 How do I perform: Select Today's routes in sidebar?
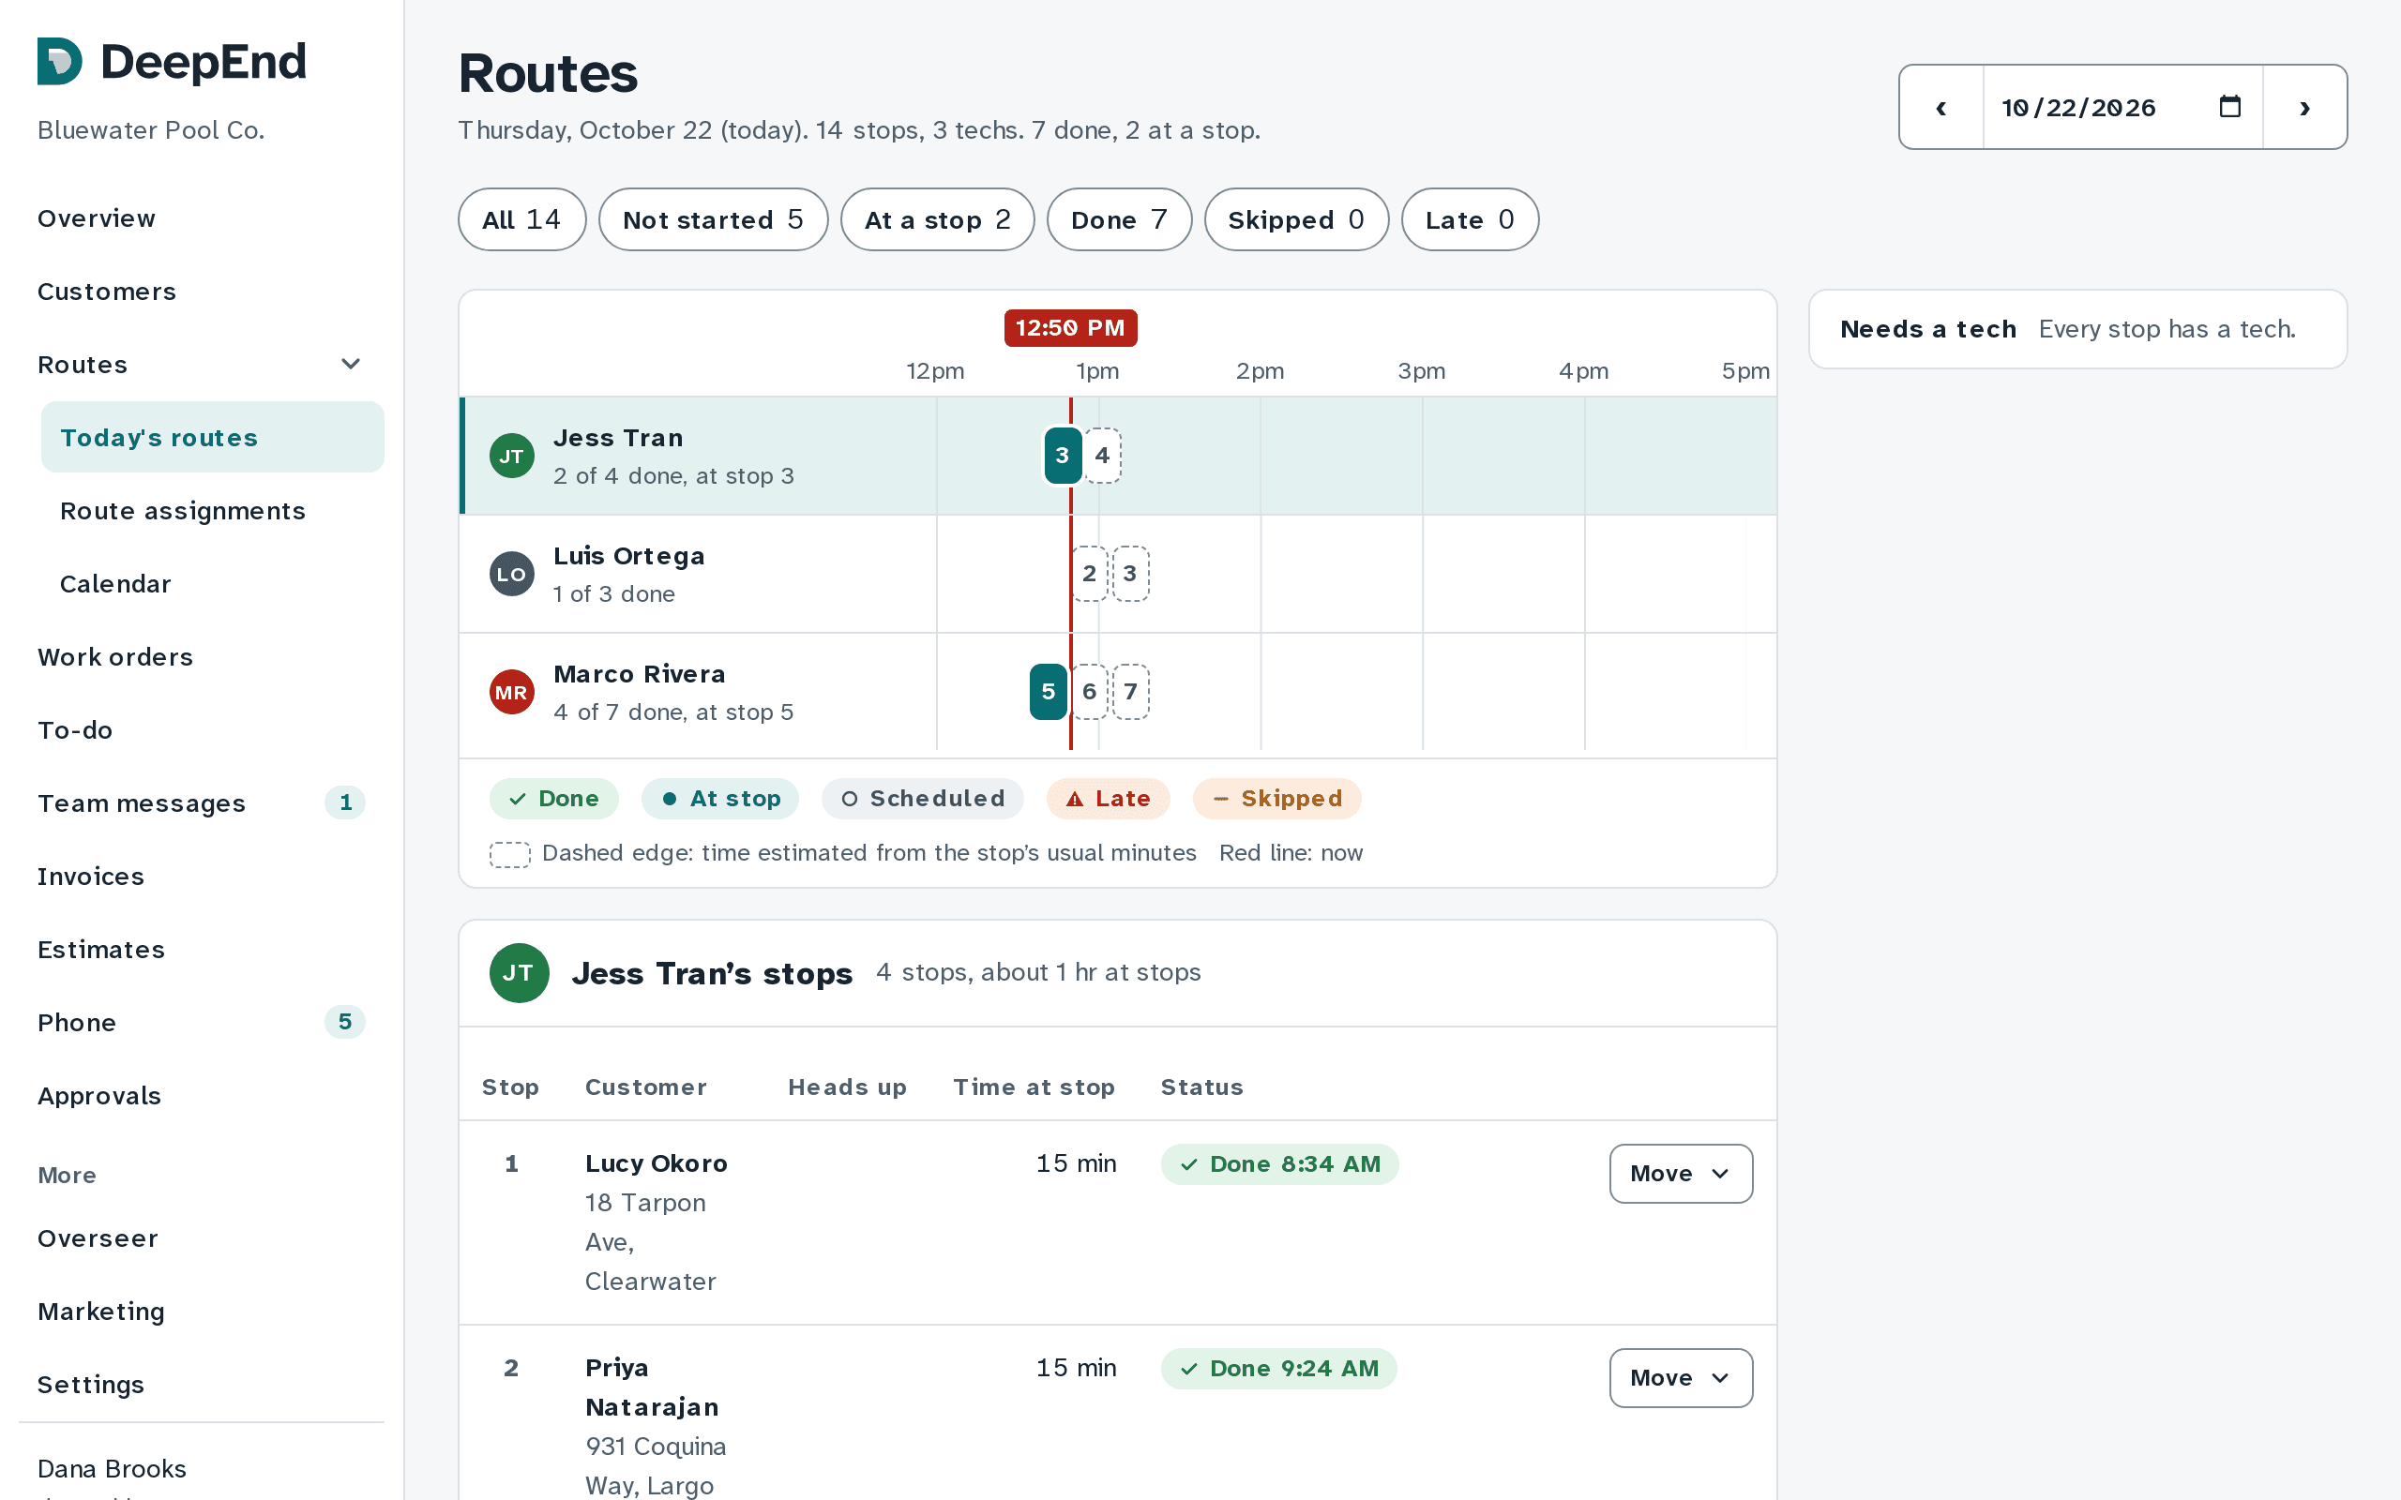pos(212,438)
